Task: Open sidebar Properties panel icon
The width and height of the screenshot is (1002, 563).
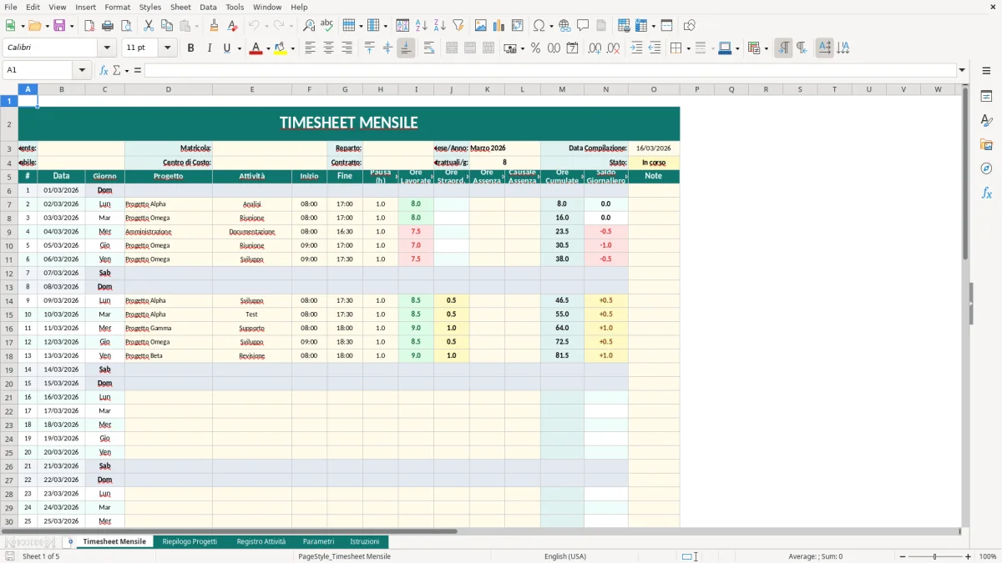Action: coord(986,96)
